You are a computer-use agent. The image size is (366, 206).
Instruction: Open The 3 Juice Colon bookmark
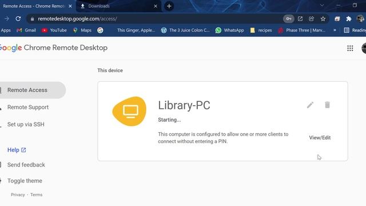185,30
